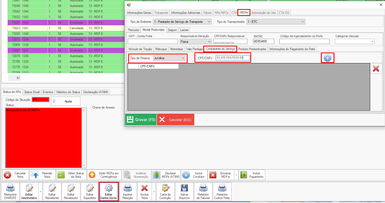Screen dimensions: 385x203
Task: Expand the Encerrar MDF-e dropdown arrow
Action: [236, 175]
